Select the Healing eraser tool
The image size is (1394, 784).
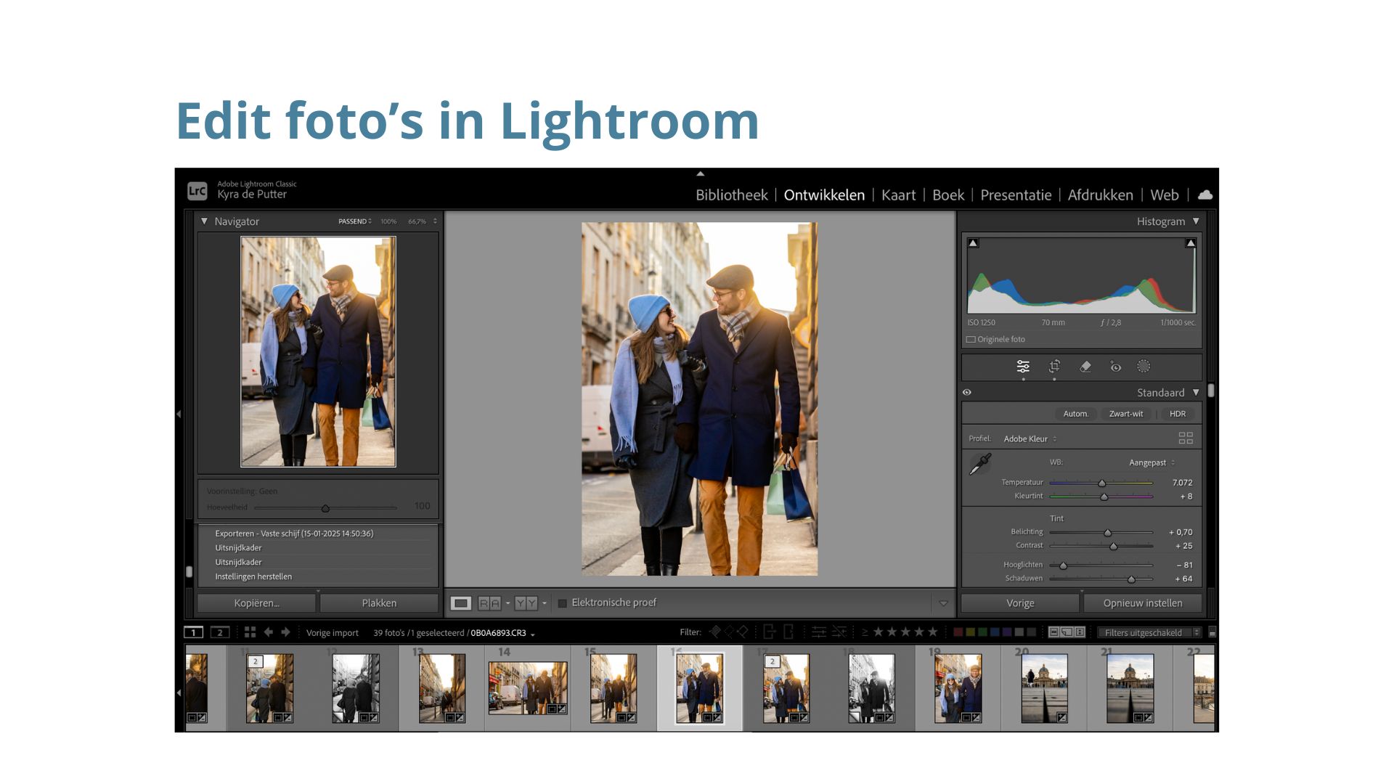pos(1085,367)
